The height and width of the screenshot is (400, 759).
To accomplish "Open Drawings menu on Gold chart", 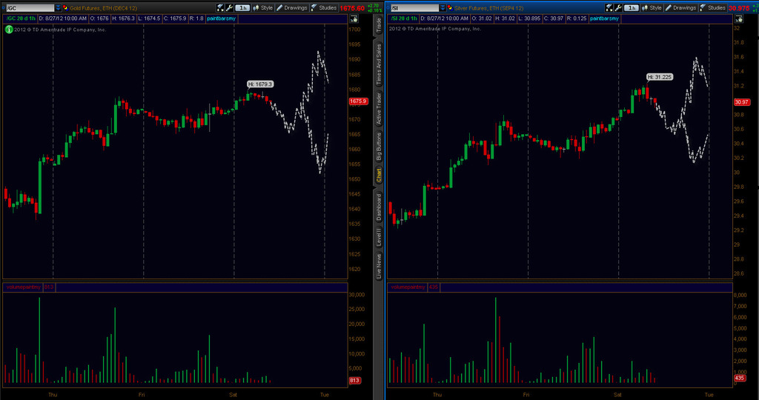I will point(292,7).
